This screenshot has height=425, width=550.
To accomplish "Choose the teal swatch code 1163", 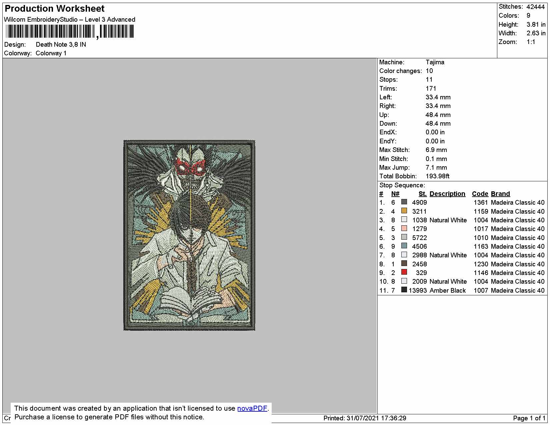I will [x=404, y=246].
